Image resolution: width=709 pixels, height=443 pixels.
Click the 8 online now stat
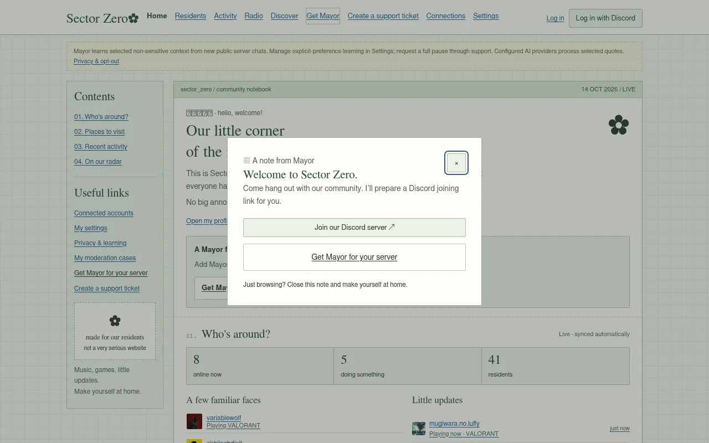(x=260, y=366)
